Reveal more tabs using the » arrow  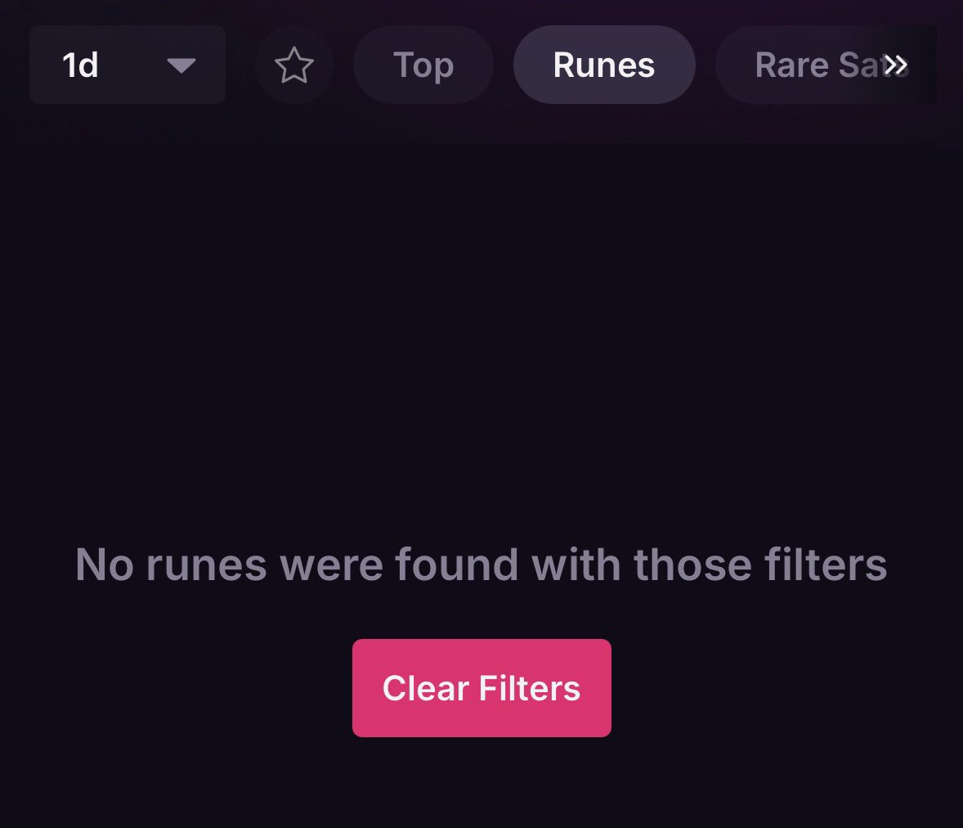click(x=896, y=65)
